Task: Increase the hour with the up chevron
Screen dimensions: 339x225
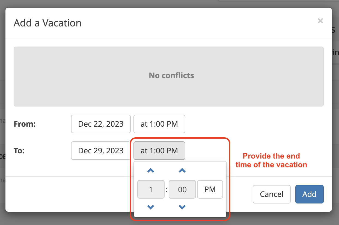Action: click(x=151, y=171)
